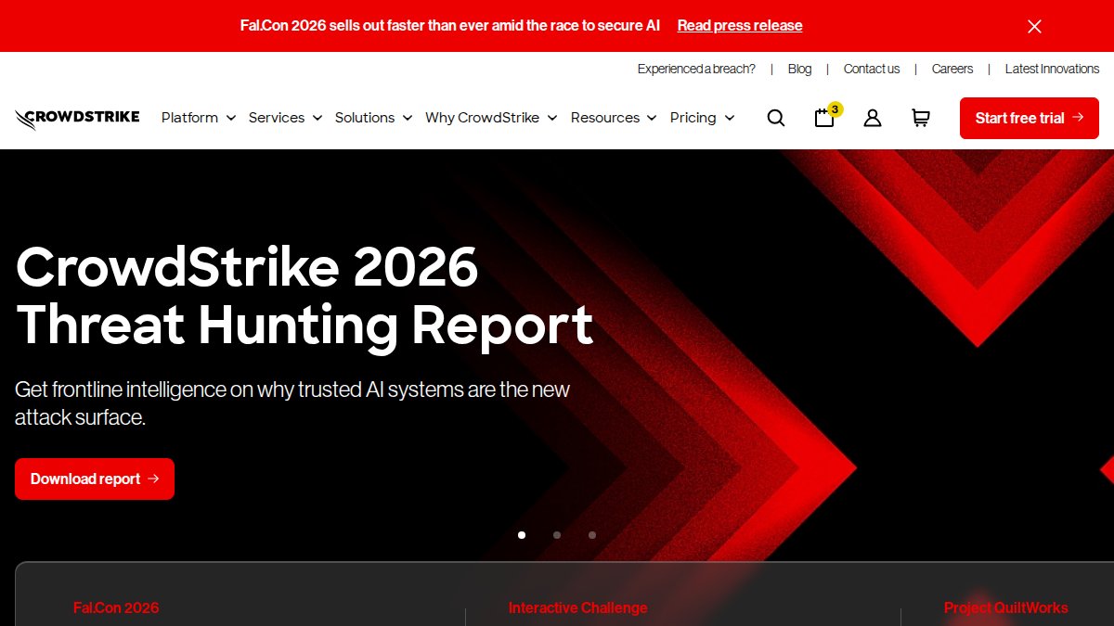Open the user account icon

tap(873, 118)
